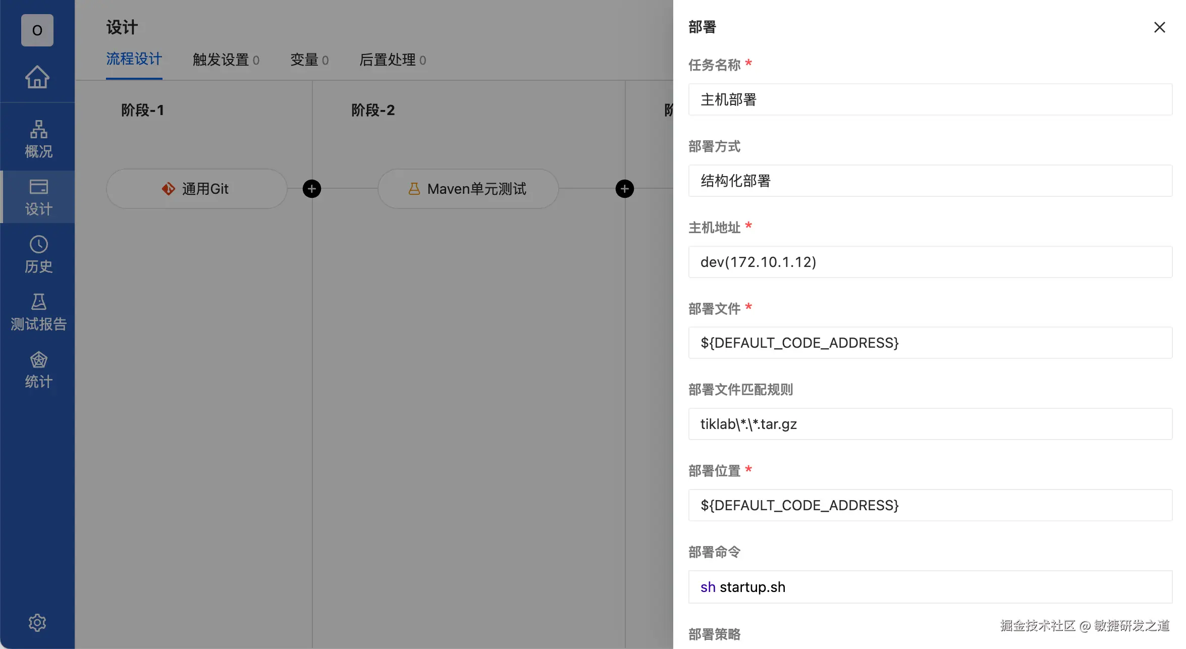
Task: Open the 后置处理 tab
Action: pyautogui.click(x=392, y=60)
